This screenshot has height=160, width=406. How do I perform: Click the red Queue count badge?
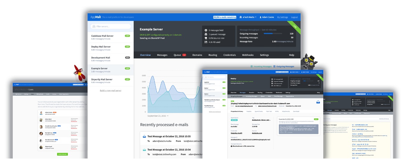pyautogui.click(x=184, y=55)
